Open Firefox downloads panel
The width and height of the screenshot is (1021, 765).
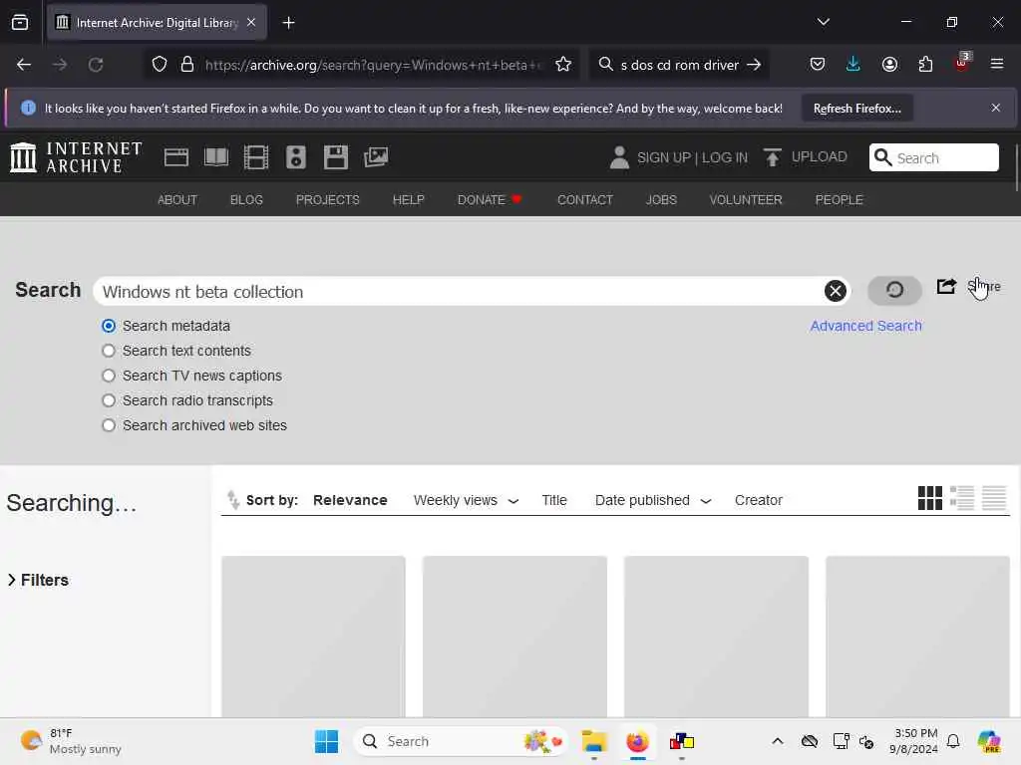853,64
